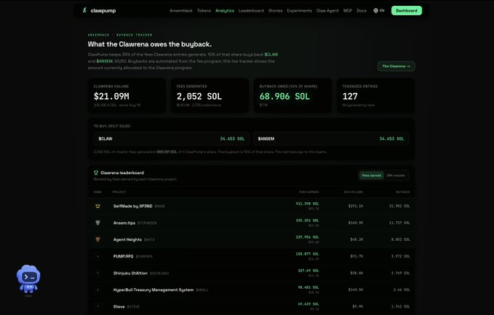Open the Leaderboard nav item
This screenshot has width=494, height=315.
coord(251,10)
